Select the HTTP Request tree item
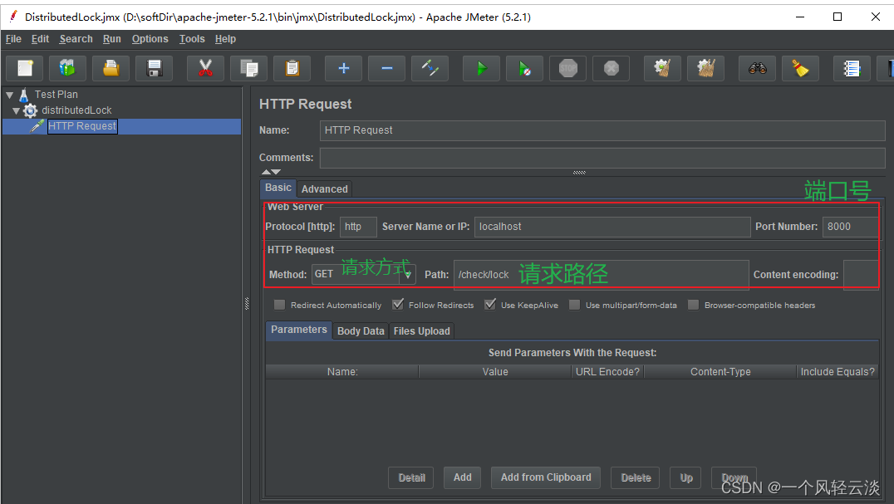This screenshot has height=504, width=894. pyautogui.click(x=82, y=126)
